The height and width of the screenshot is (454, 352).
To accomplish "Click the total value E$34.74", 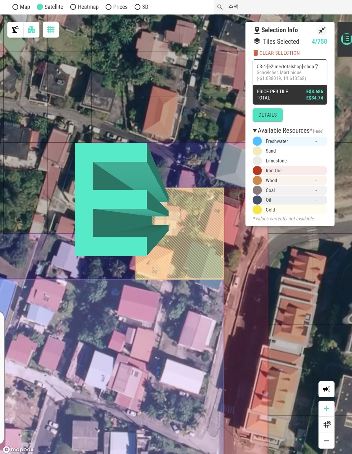I will (x=315, y=98).
